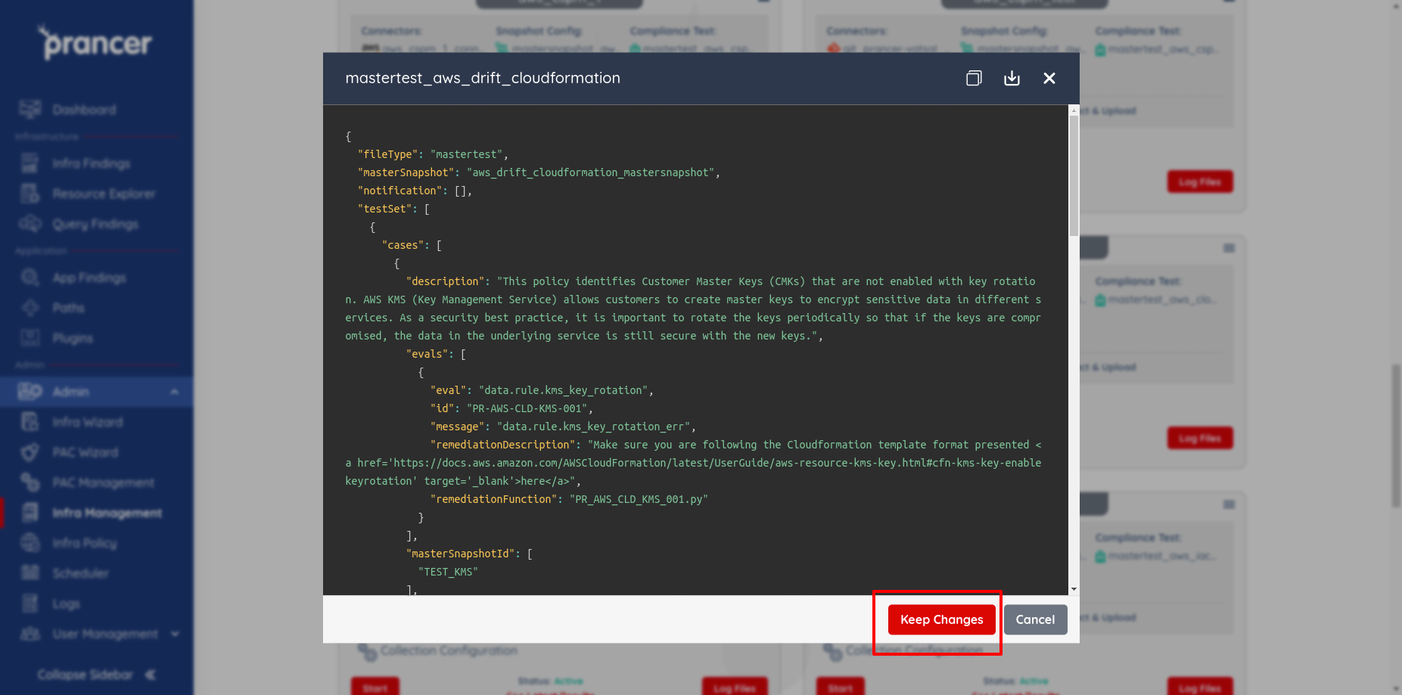This screenshot has height=695, width=1402.
Task: Collapse the Admin section chevron
Action: [174, 392]
